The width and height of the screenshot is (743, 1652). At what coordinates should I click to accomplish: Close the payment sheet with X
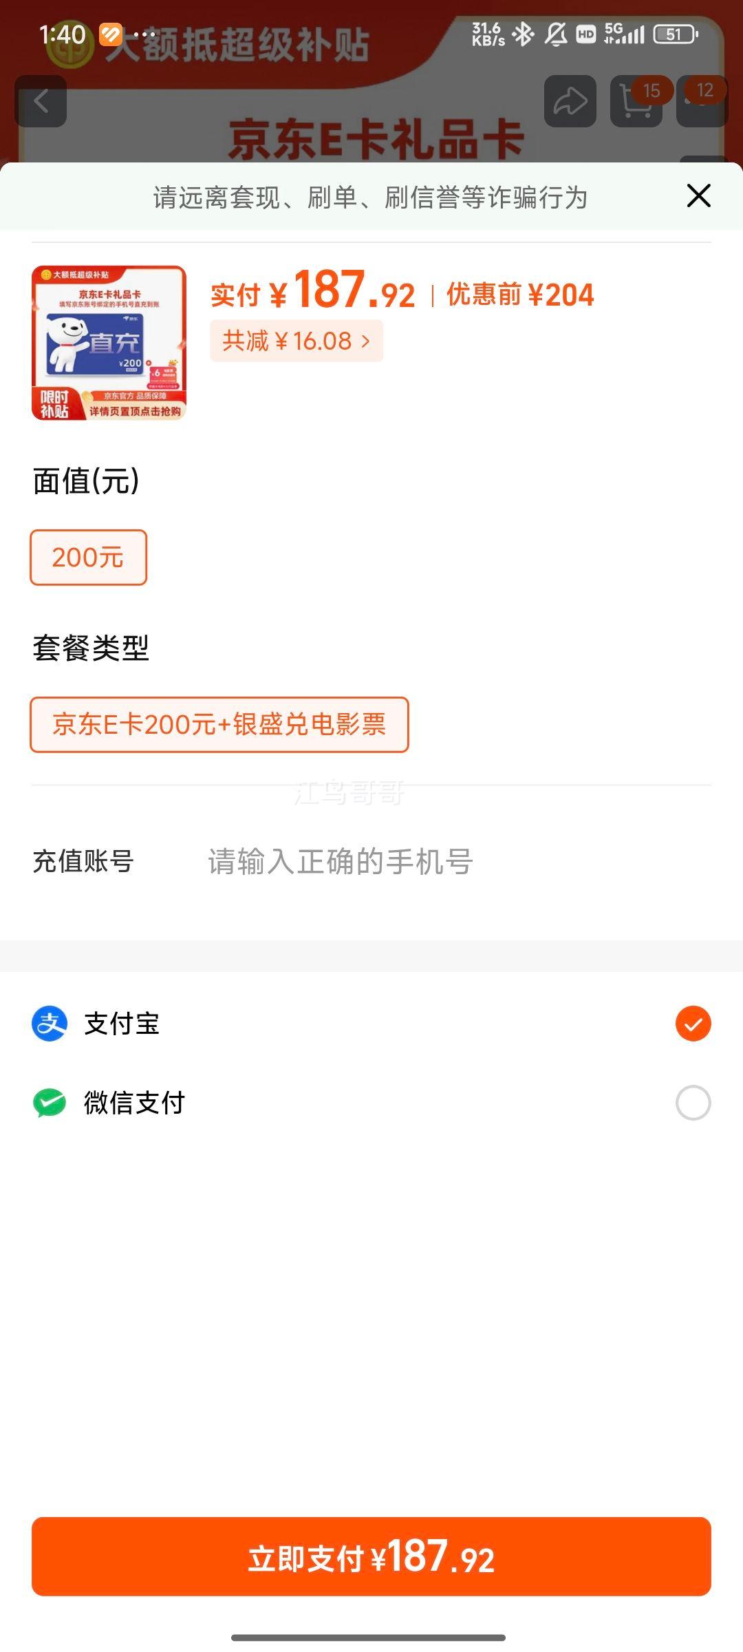tap(698, 196)
